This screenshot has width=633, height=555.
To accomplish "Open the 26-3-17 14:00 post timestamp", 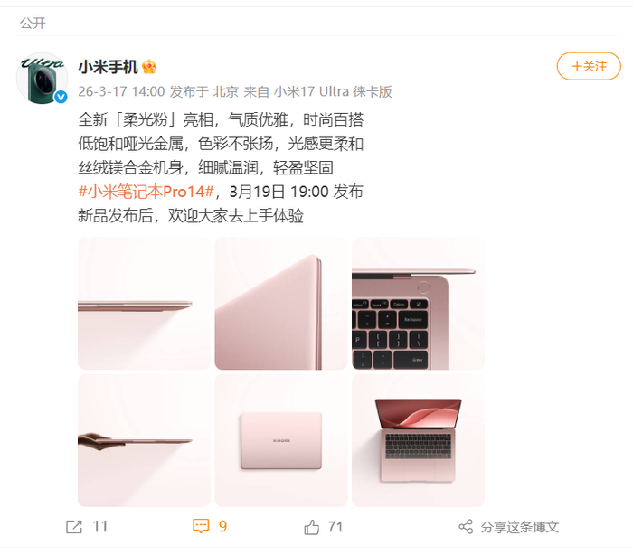I will click(121, 91).
